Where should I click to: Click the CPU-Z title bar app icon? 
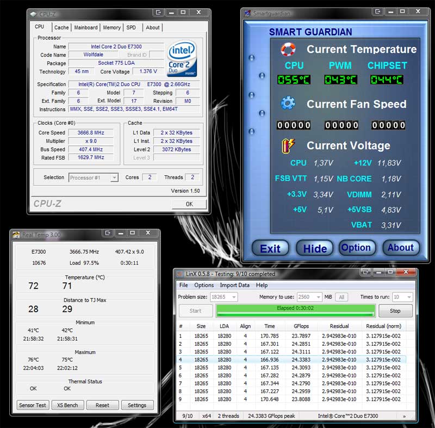point(34,14)
